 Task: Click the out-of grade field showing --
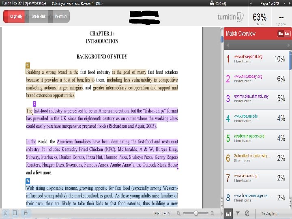[281, 18]
